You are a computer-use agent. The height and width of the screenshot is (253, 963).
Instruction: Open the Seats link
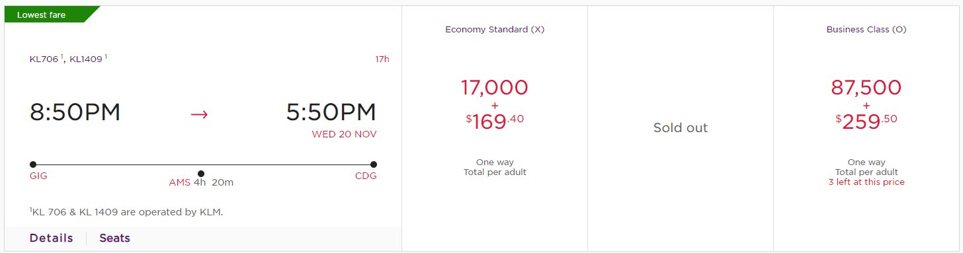point(114,238)
